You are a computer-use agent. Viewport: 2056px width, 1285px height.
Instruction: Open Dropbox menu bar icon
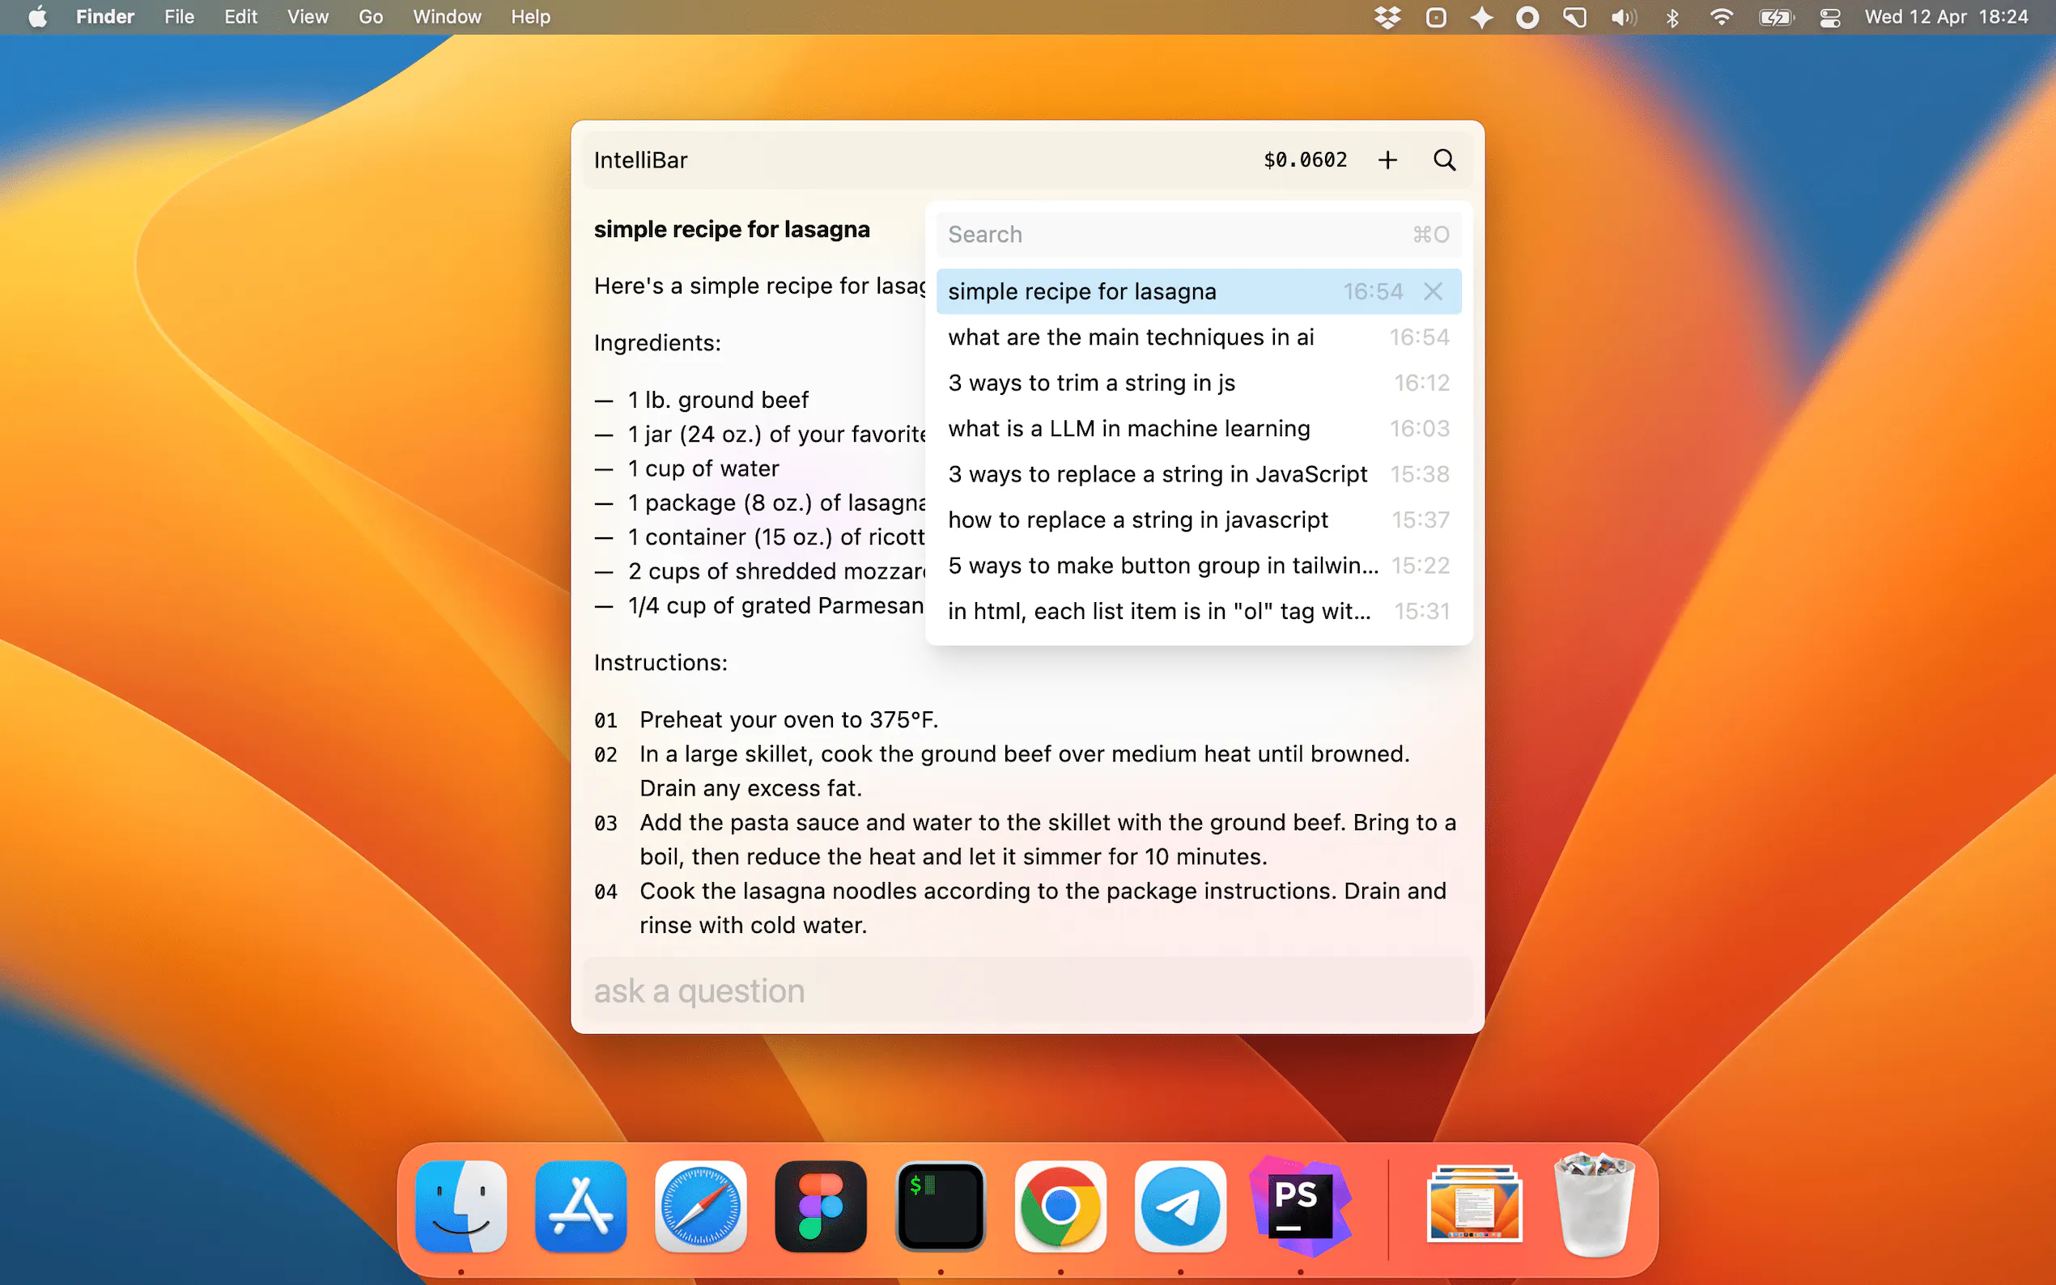pos(1387,17)
